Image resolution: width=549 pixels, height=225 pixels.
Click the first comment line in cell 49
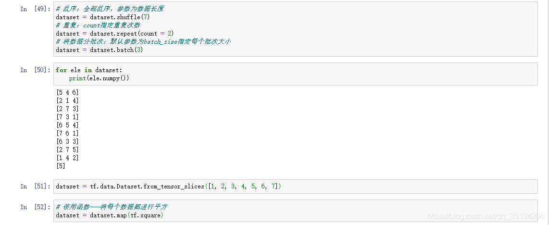click(x=110, y=9)
